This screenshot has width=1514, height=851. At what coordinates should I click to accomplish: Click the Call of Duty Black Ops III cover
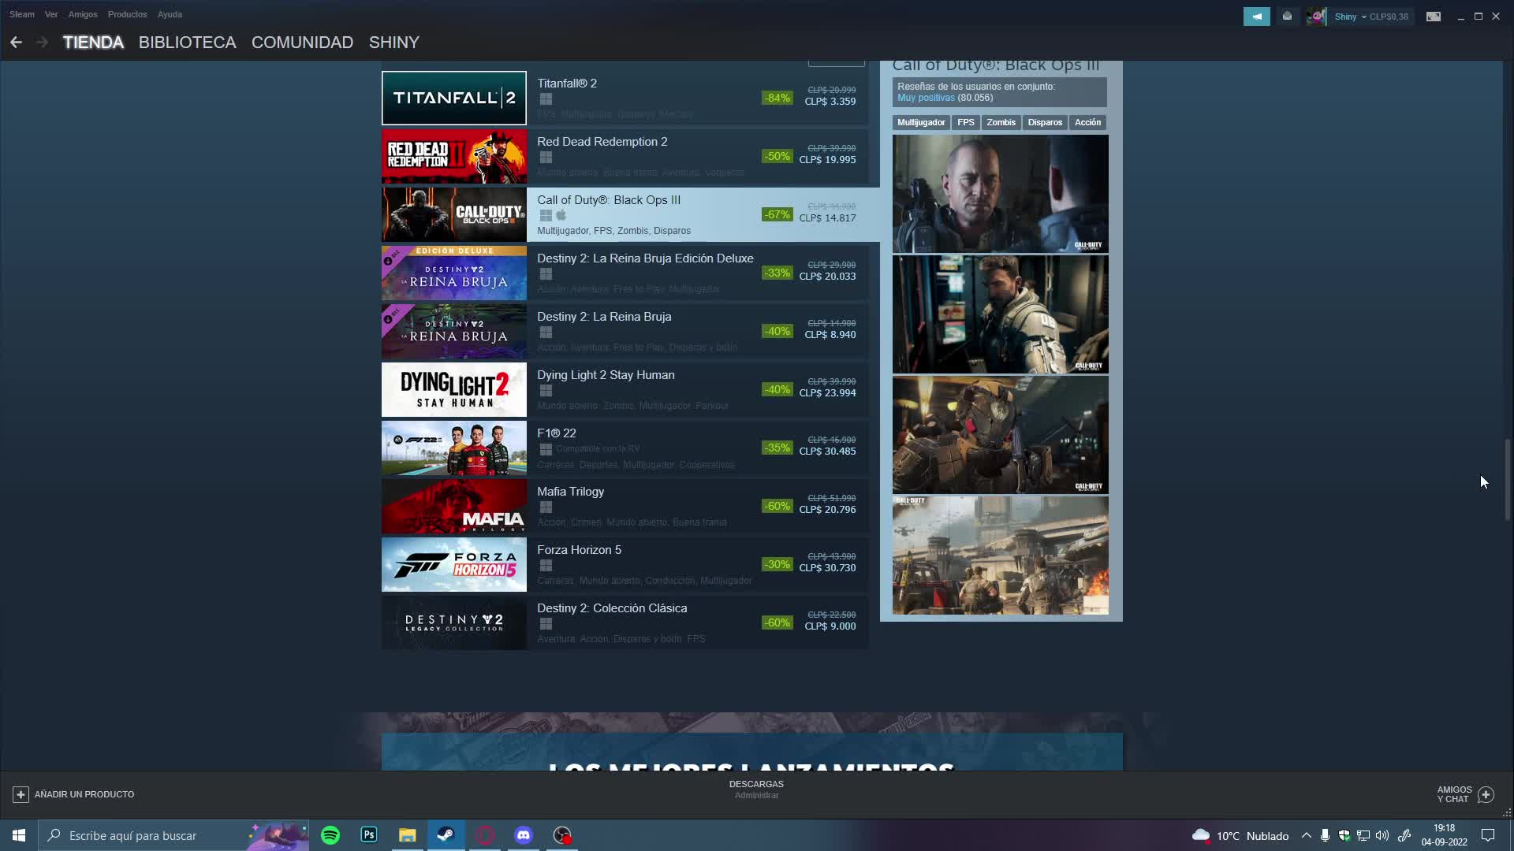(454, 214)
